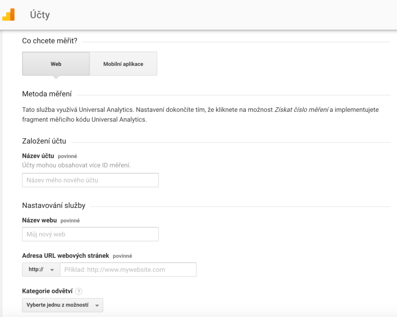This screenshot has width=397, height=317.
Task: Open help icon beside Kategorie odvětví
Action: pyautogui.click(x=79, y=291)
